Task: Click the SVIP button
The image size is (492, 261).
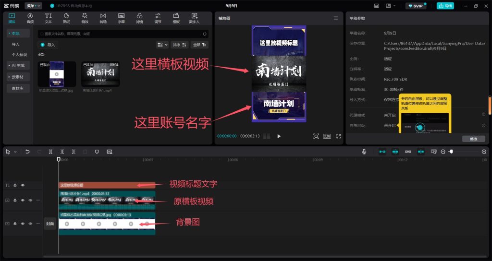Action: (x=416, y=6)
